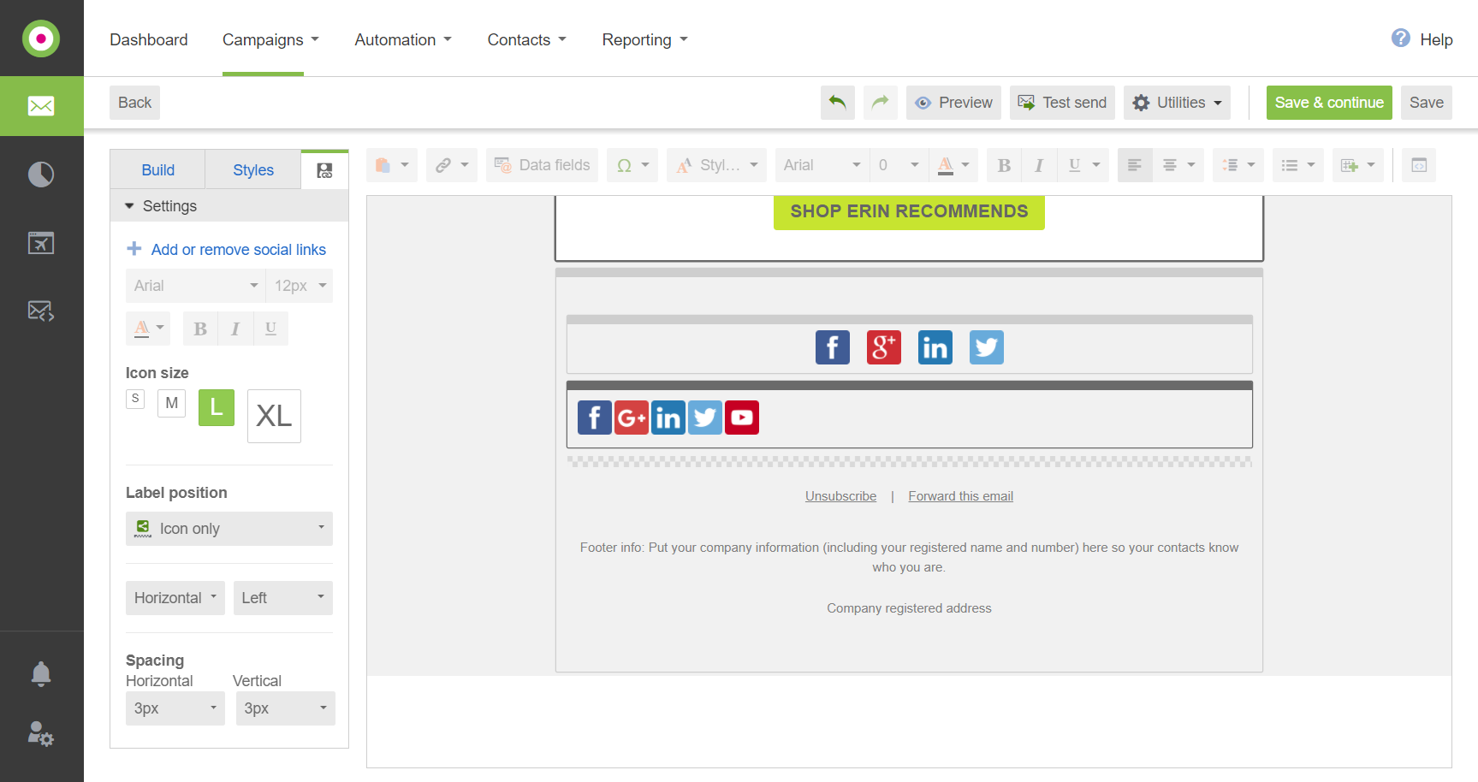
Task: Open the font color picker in editor toolbar
Action: pyautogui.click(x=953, y=165)
